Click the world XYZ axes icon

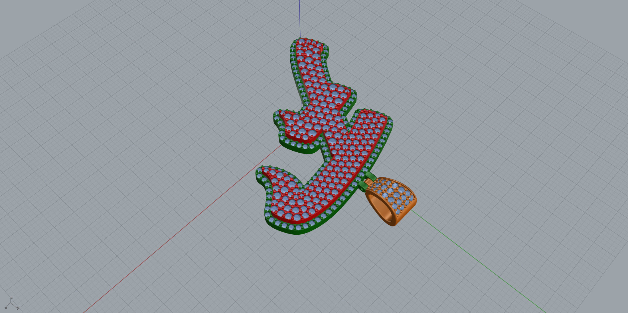tap(12, 303)
